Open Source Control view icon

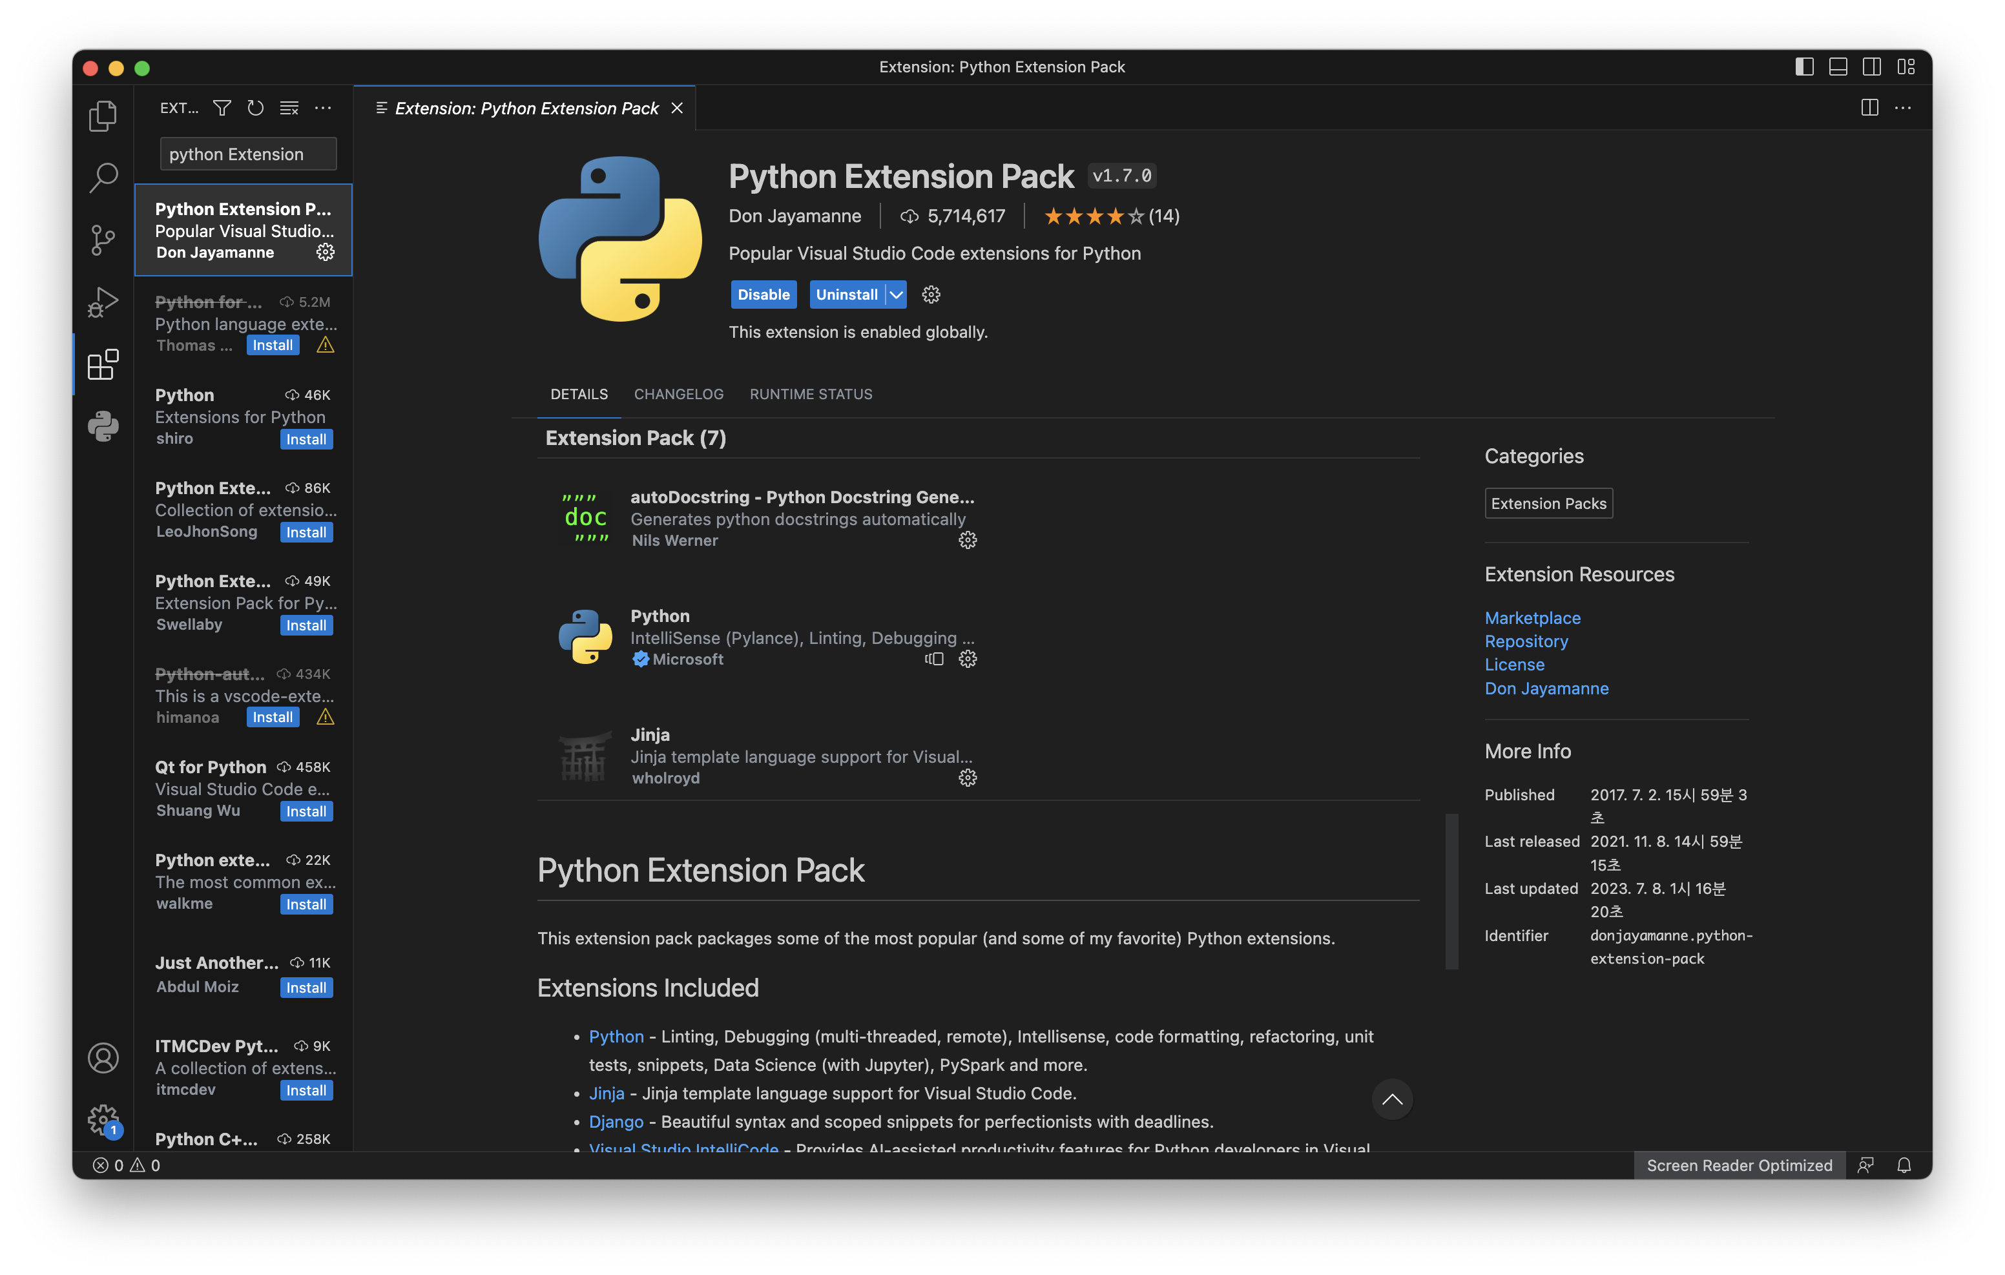click(103, 240)
